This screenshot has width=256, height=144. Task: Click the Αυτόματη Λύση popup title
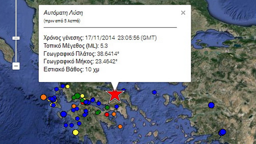[x=63, y=13]
